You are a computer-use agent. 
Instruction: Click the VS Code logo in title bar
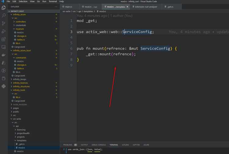tap(2, 1)
